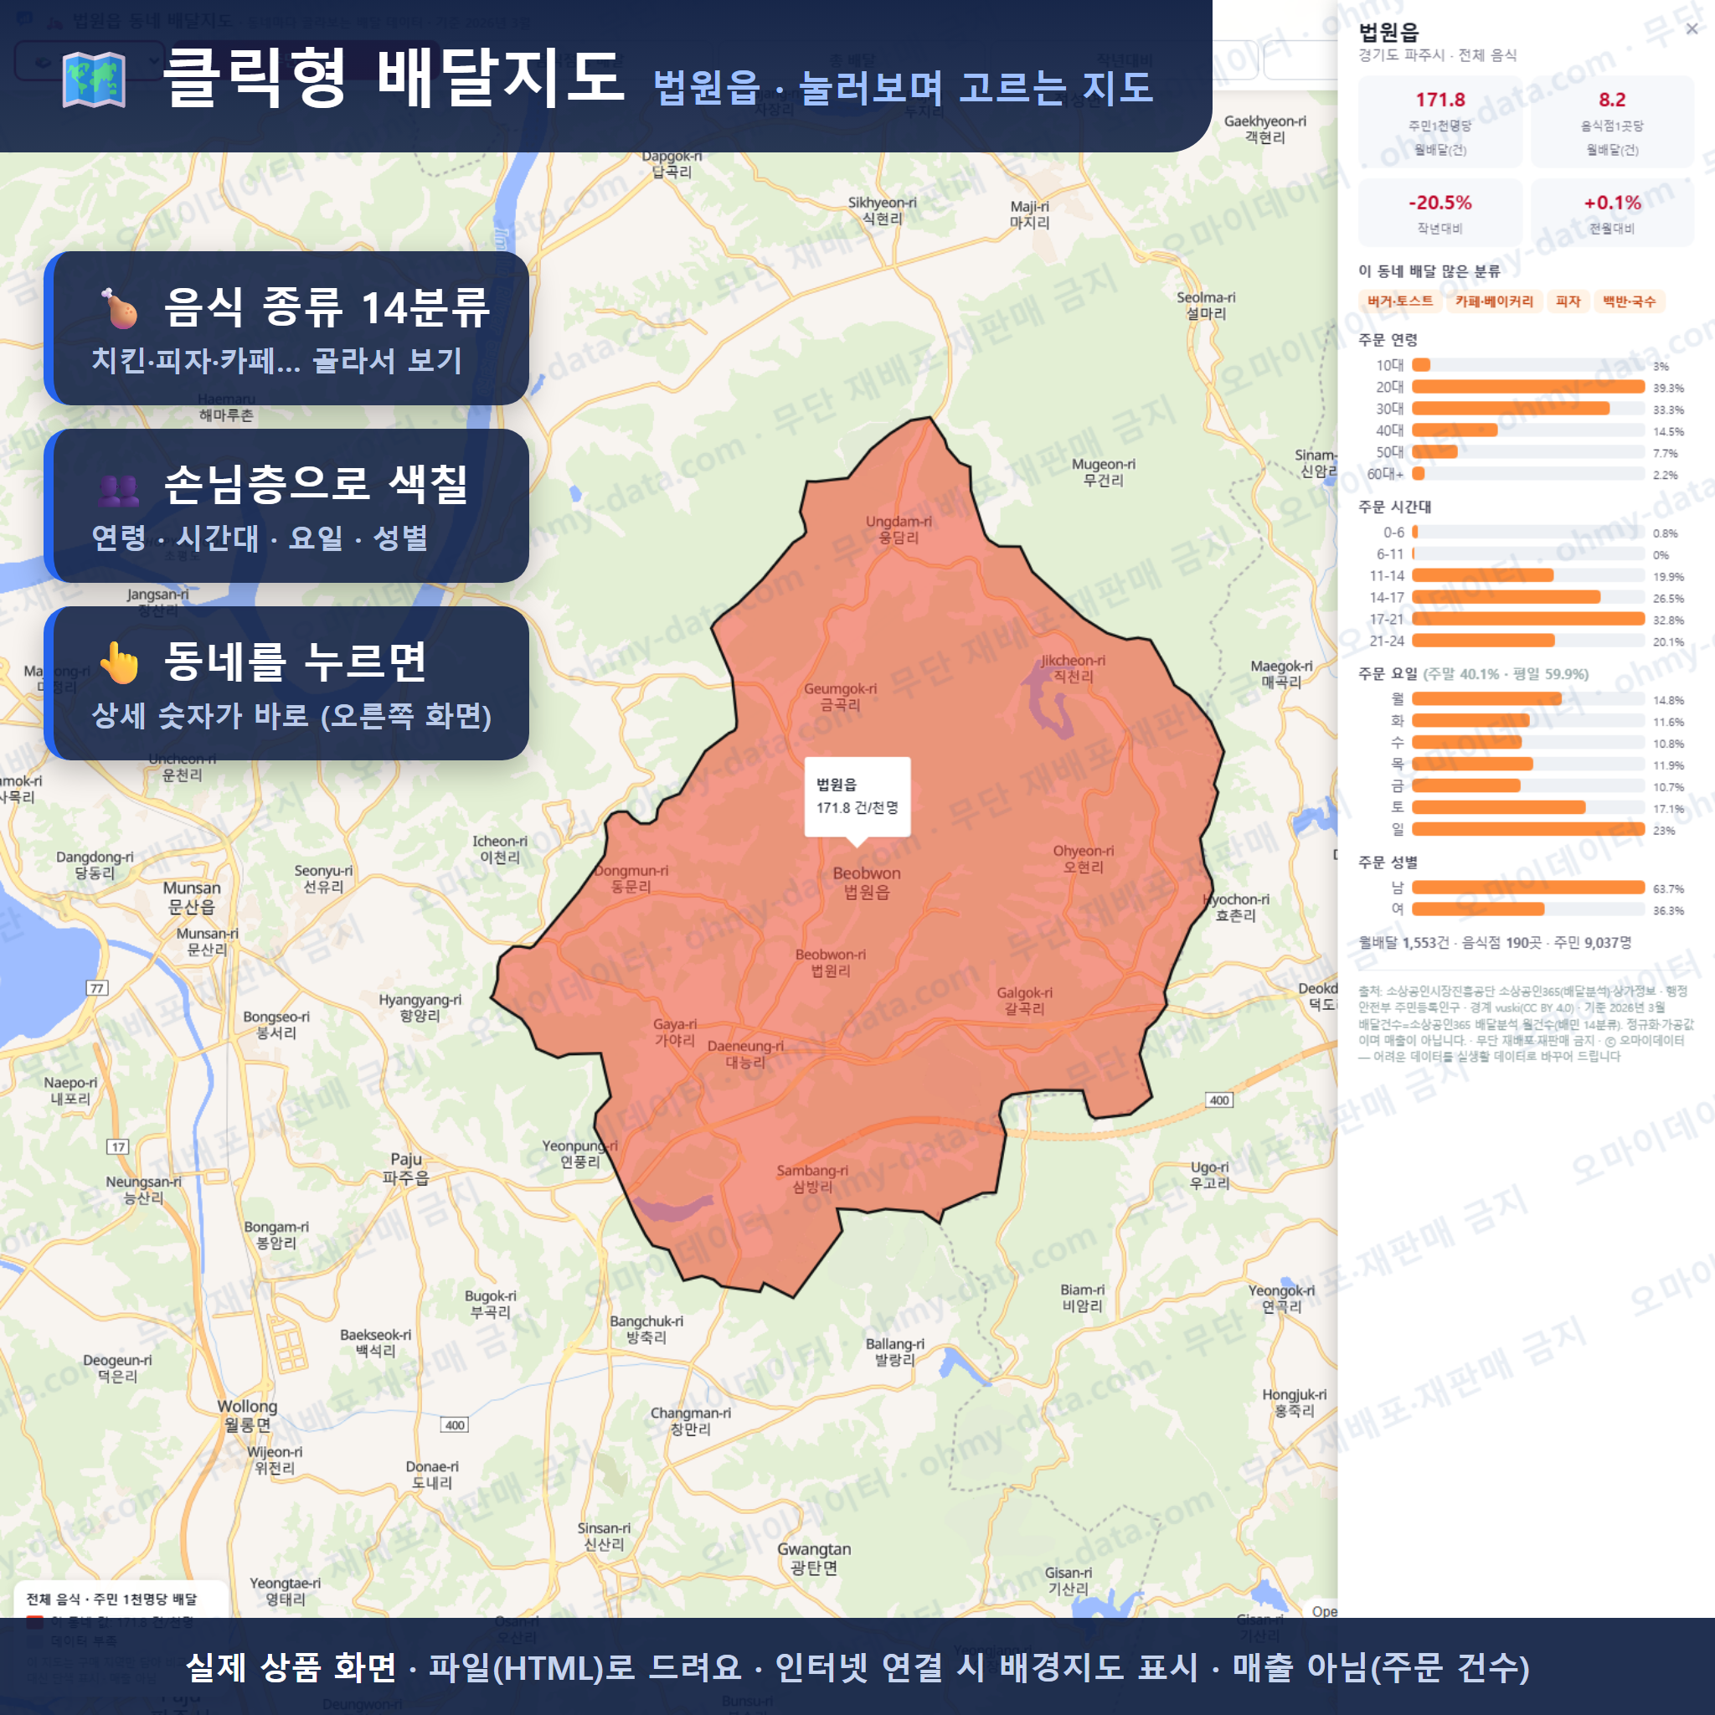1715x1715 pixels.
Task: Click the 8.2 음식점1곳당 stat card
Action: 1612,121
